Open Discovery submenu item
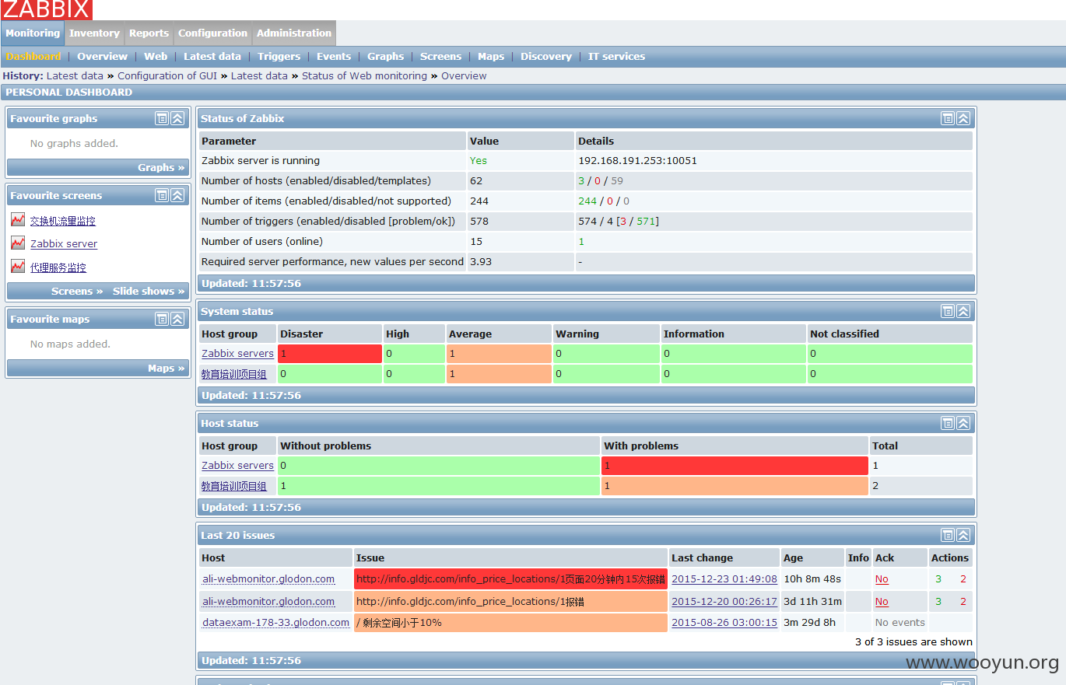This screenshot has width=1066, height=685. click(x=546, y=56)
